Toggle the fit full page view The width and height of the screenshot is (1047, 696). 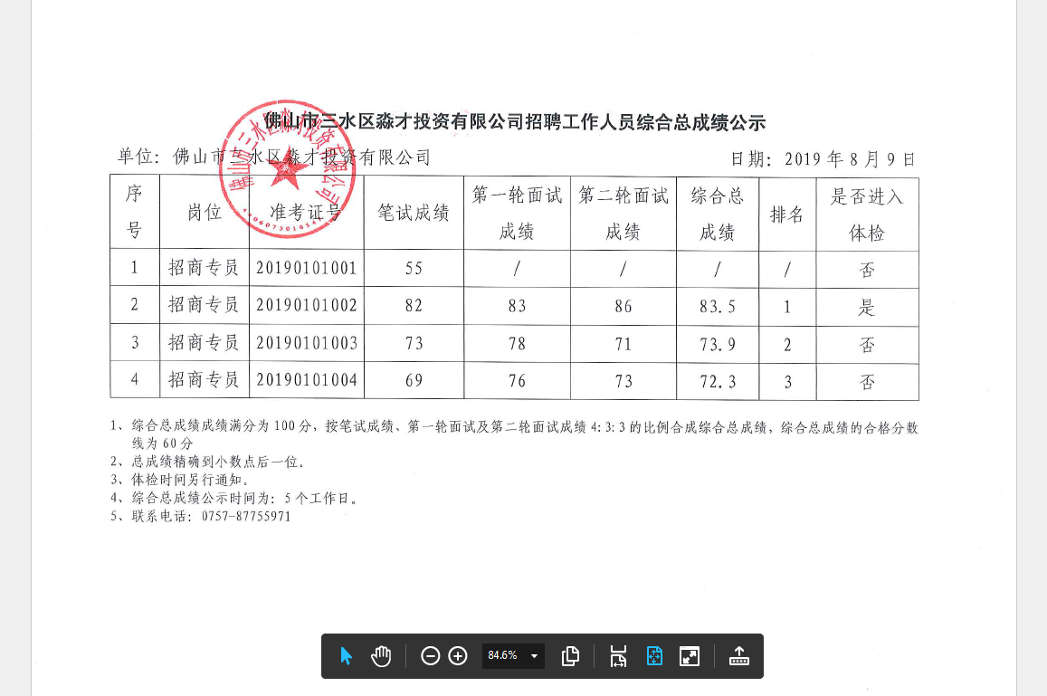point(654,656)
